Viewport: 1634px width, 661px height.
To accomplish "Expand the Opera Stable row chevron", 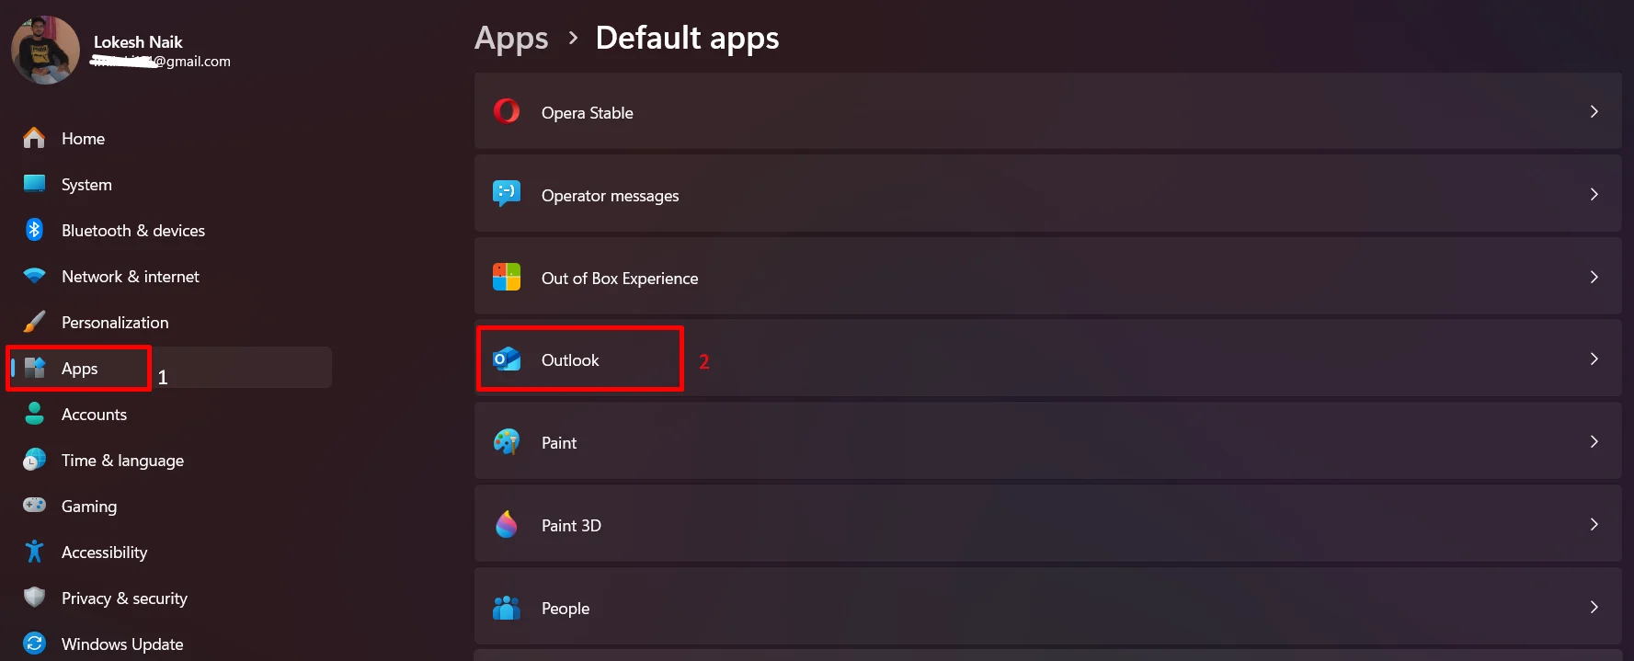I will point(1594,111).
